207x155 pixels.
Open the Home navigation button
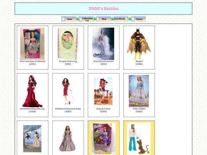pos(69,19)
